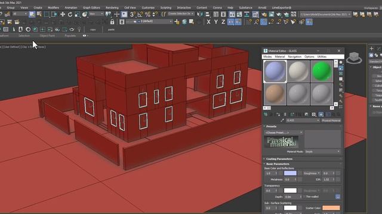Select the green material sample sphere
382x214 pixels.
tap(322, 71)
